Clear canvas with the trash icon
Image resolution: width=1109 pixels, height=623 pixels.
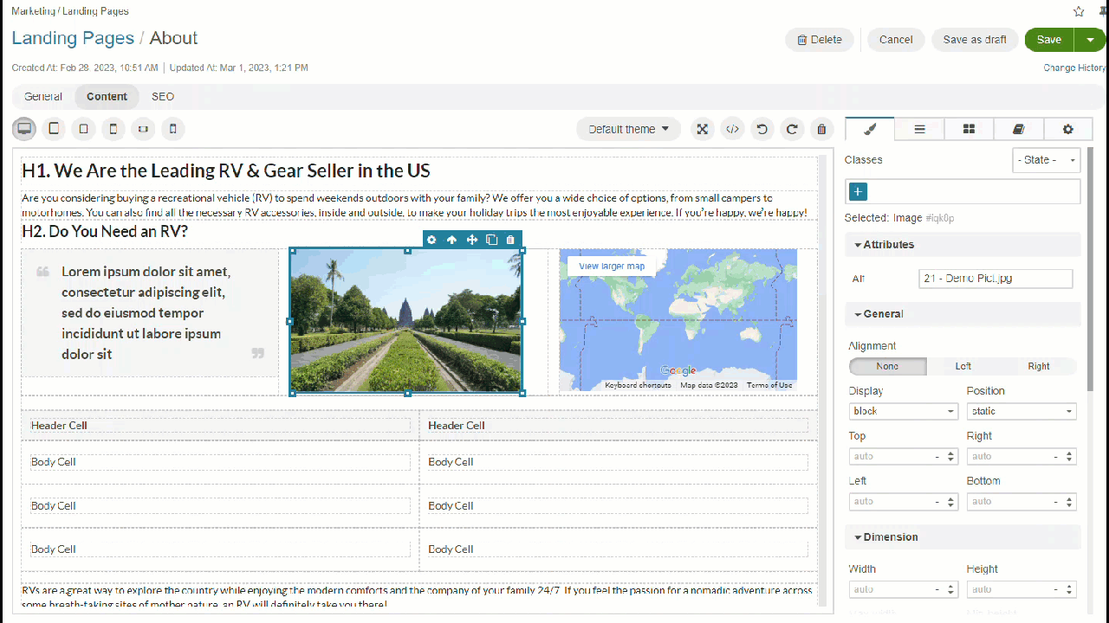click(821, 129)
